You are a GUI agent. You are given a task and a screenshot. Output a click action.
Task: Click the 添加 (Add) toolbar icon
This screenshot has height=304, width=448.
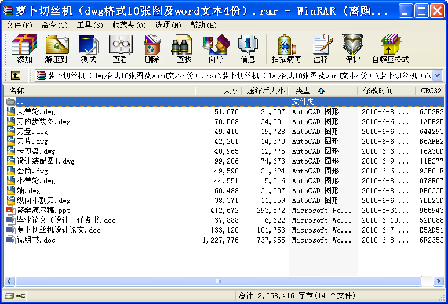coord(24,49)
